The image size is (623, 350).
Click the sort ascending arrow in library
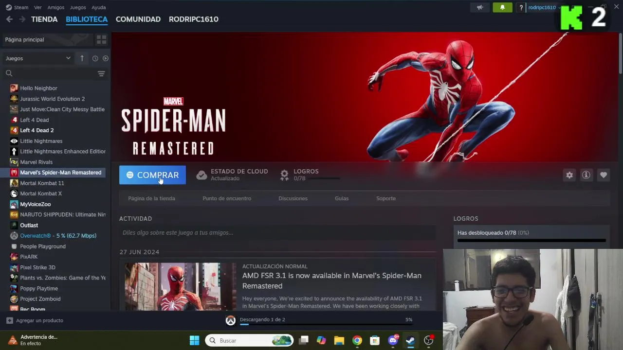(82, 58)
